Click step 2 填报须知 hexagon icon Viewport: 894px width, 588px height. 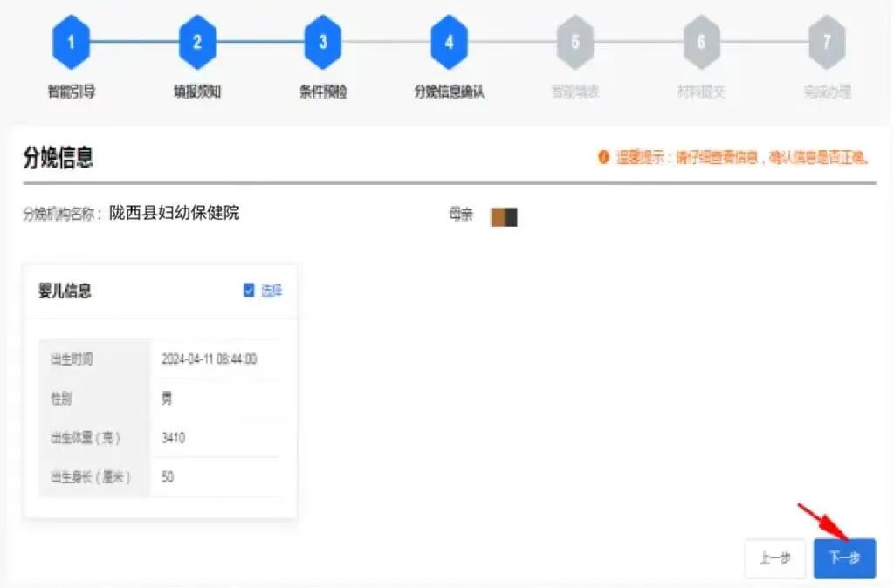tap(197, 40)
